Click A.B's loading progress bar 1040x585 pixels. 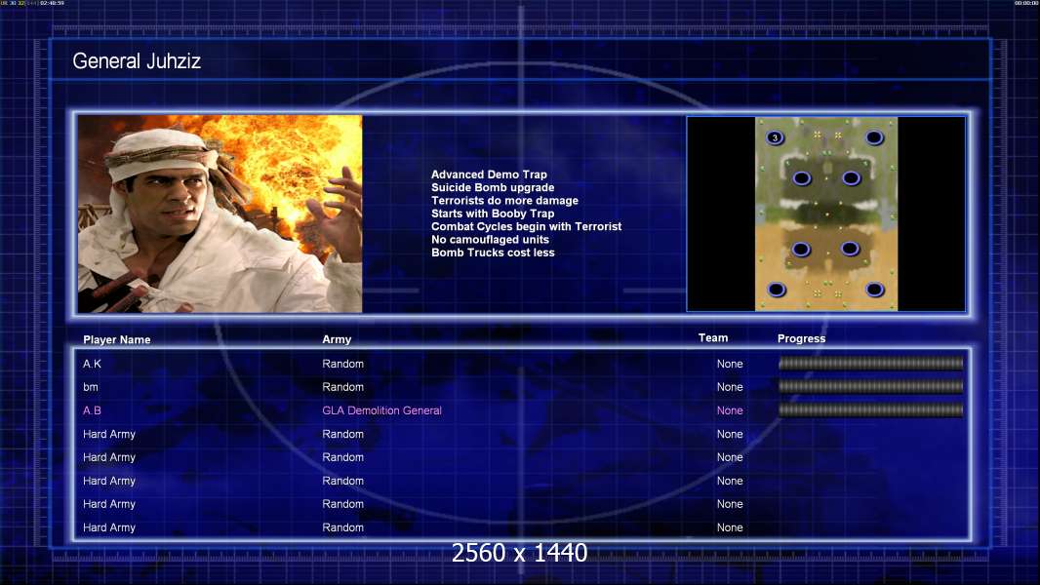870,410
